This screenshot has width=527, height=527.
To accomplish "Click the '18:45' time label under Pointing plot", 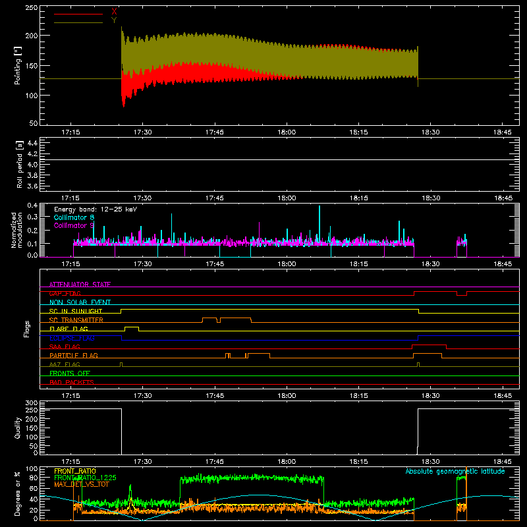I will pyautogui.click(x=503, y=132).
